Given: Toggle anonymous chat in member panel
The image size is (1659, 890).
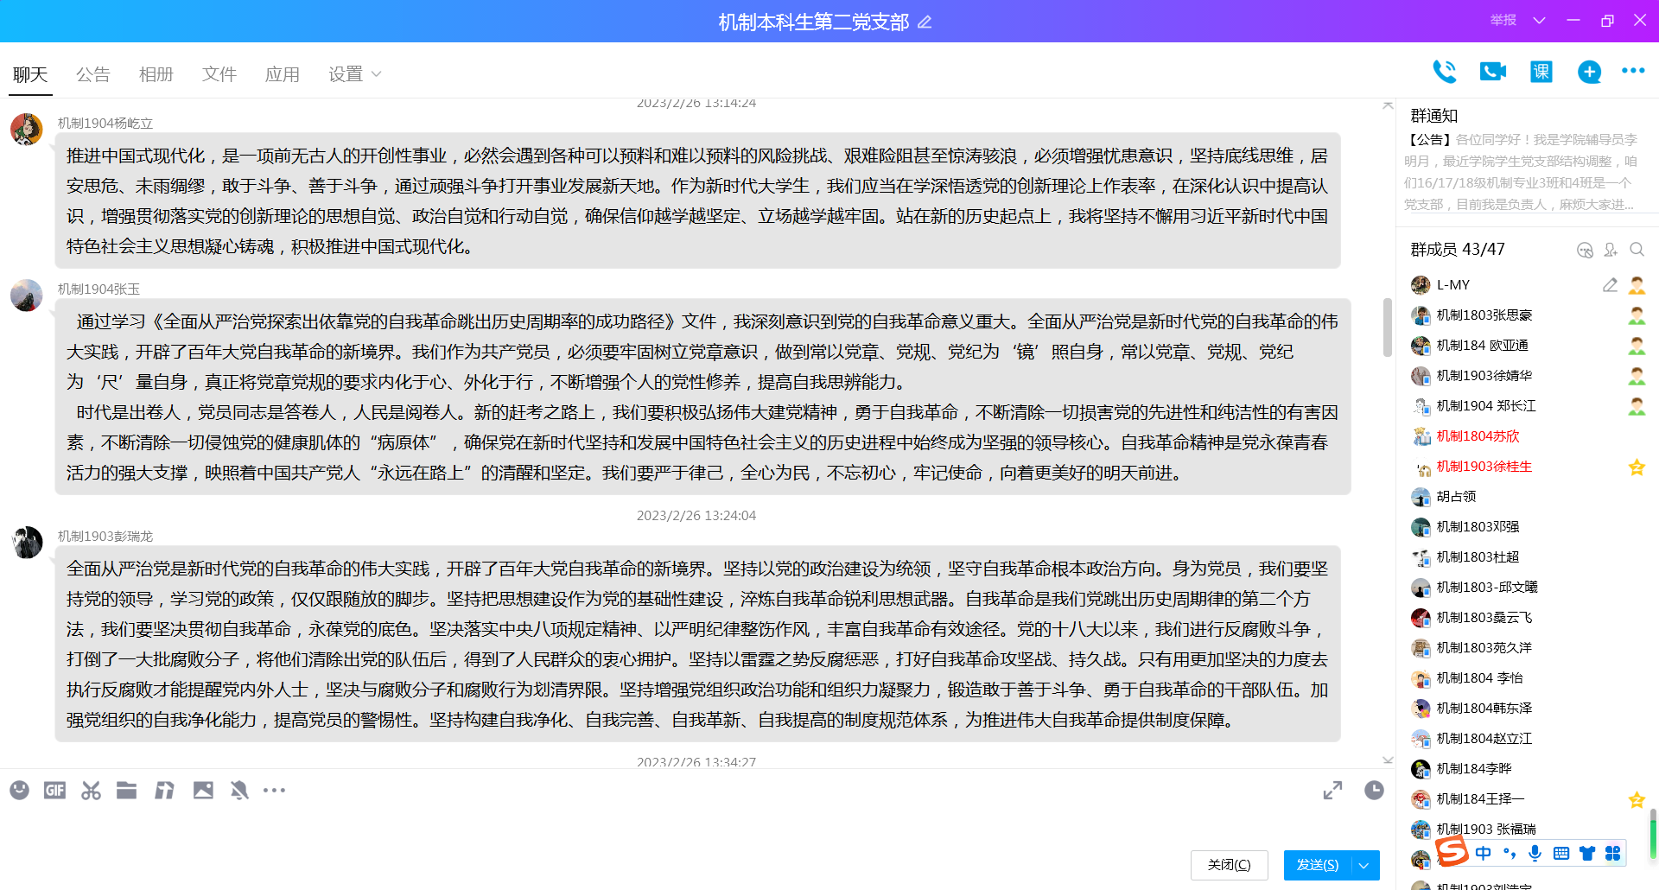Looking at the screenshot, I should pos(1585,250).
